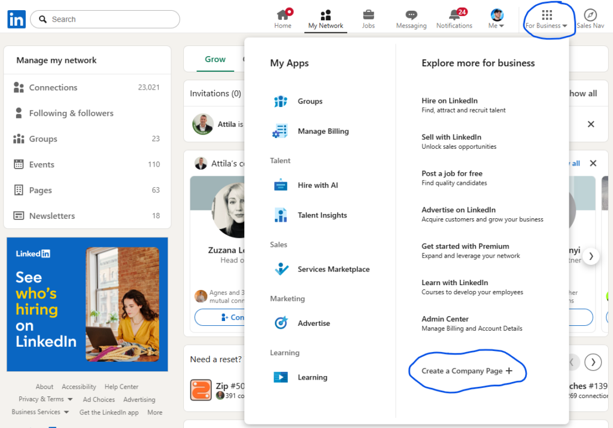Open Connections in Manage my network

click(87, 87)
